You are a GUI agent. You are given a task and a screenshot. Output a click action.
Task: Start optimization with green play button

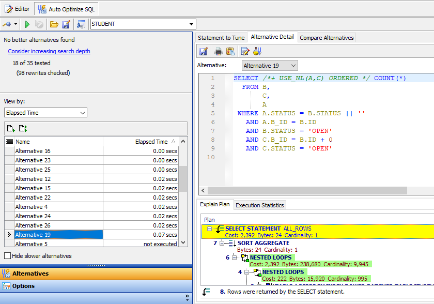(x=27, y=24)
